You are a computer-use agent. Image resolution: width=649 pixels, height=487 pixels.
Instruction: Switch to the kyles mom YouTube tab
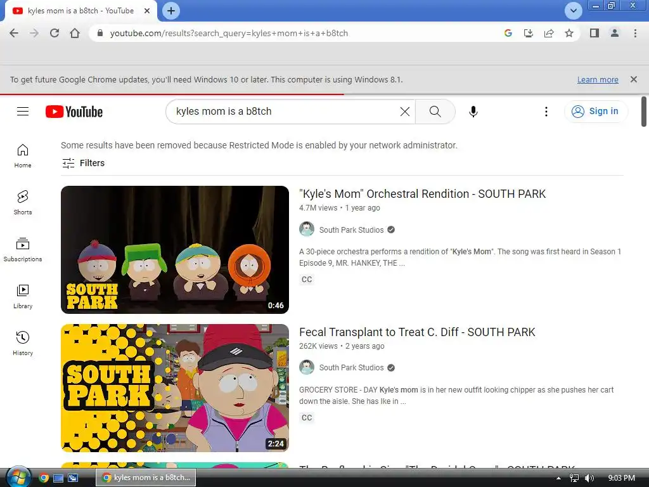tap(80, 11)
